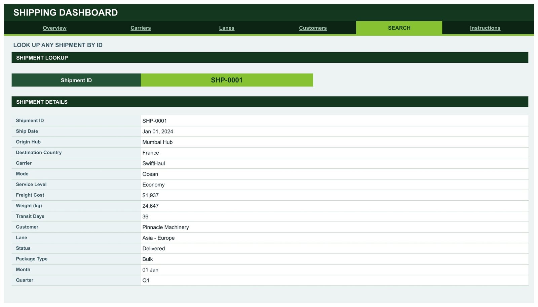
Task: Select the Economy service level value
Action: (x=154, y=185)
